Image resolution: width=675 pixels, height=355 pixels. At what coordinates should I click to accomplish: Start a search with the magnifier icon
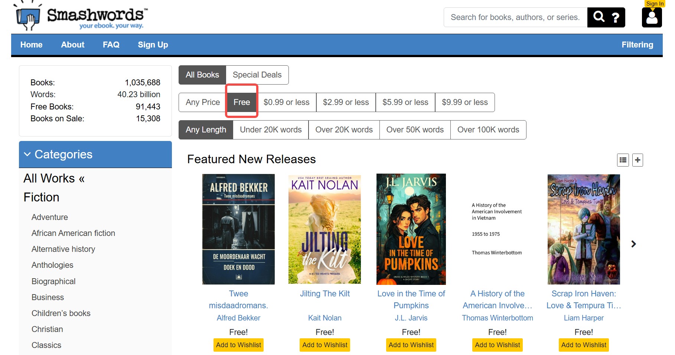coord(599,17)
